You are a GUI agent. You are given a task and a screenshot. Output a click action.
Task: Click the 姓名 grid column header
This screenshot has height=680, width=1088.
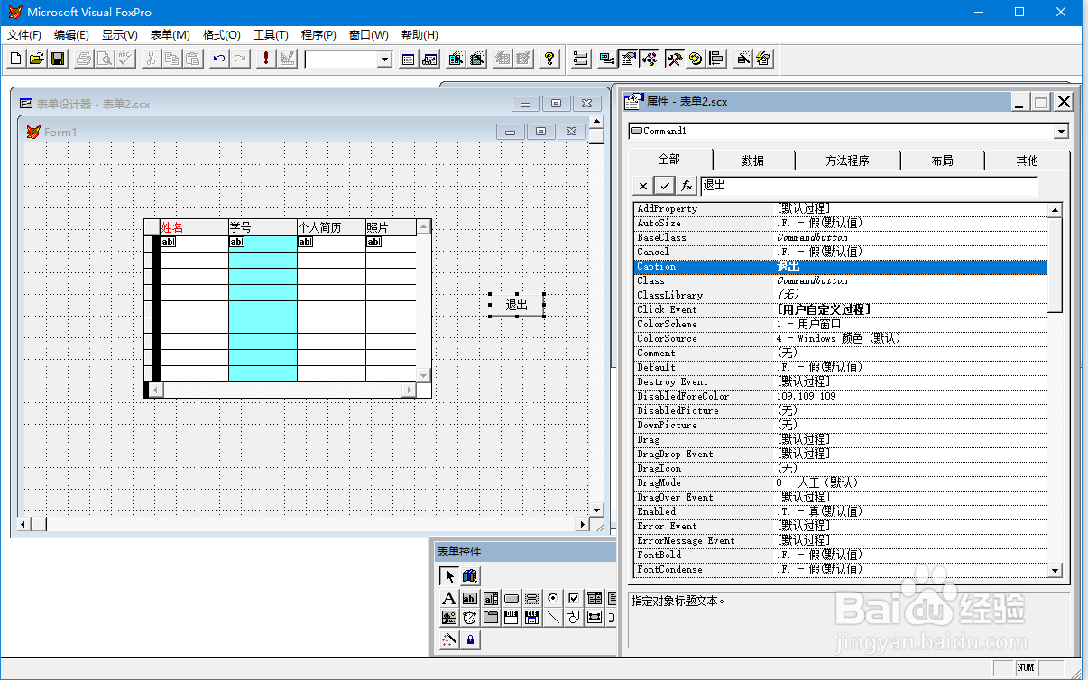click(x=194, y=227)
